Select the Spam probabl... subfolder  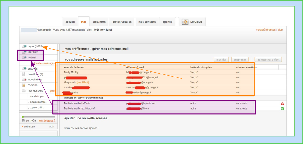39,102
